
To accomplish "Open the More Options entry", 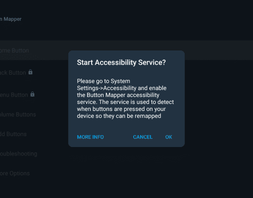I will click(x=15, y=173).
